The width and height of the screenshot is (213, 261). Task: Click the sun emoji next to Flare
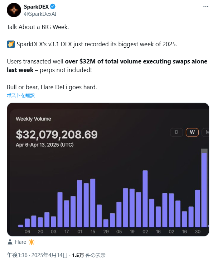click(x=32, y=242)
